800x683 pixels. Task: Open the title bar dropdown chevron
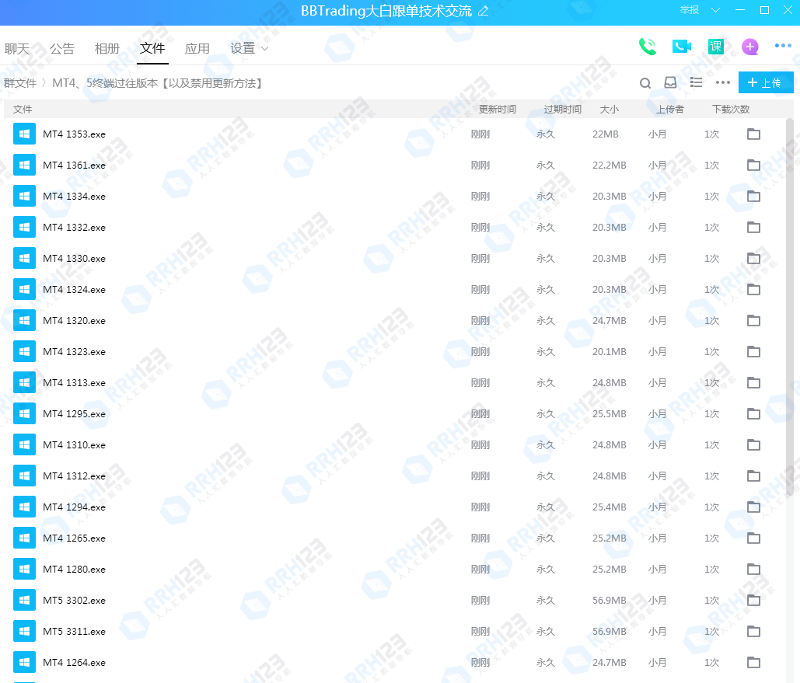point(716,10)
